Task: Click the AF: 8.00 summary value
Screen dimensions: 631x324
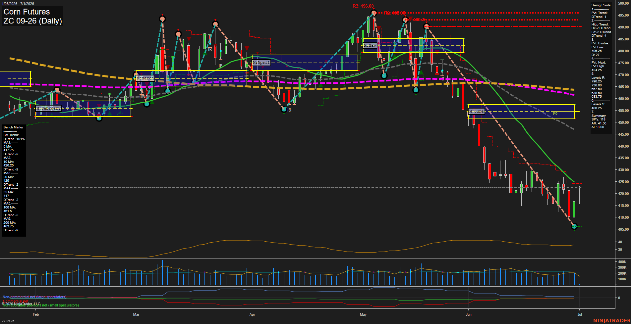Action: click(598, 127)
